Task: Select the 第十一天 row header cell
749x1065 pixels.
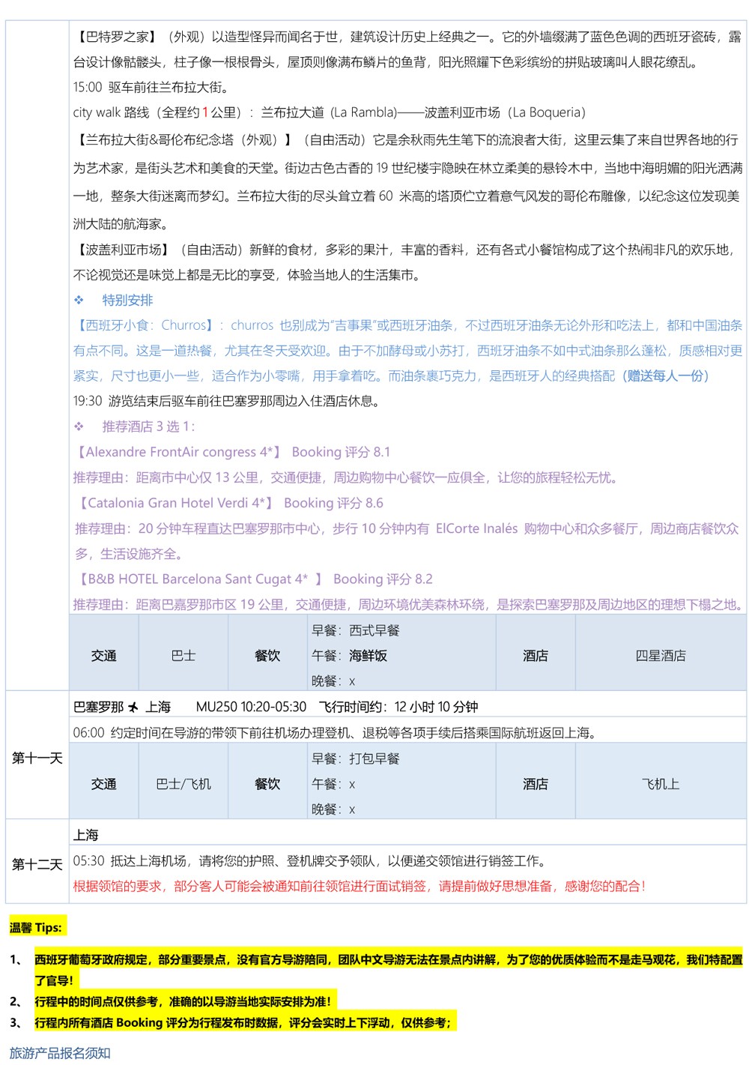Action: tap(37, 758)
